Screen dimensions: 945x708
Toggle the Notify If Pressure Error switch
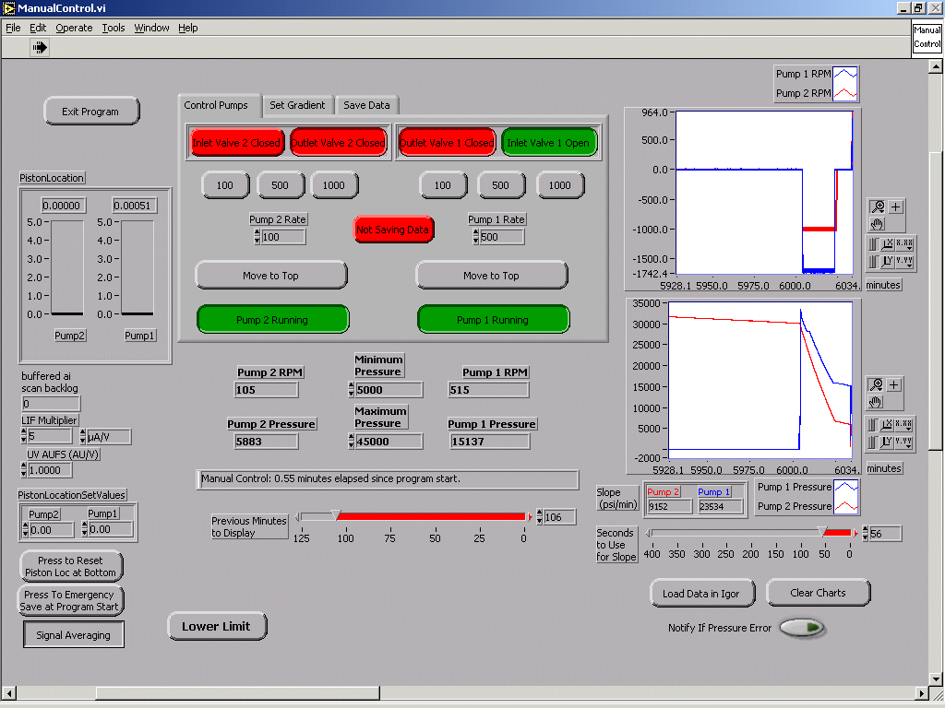pos(802,627)
